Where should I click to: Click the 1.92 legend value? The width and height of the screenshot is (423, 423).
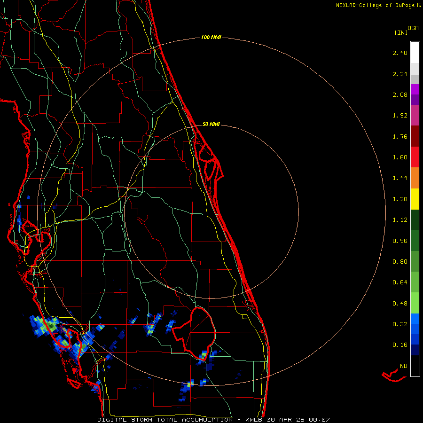tap(400, 116)
